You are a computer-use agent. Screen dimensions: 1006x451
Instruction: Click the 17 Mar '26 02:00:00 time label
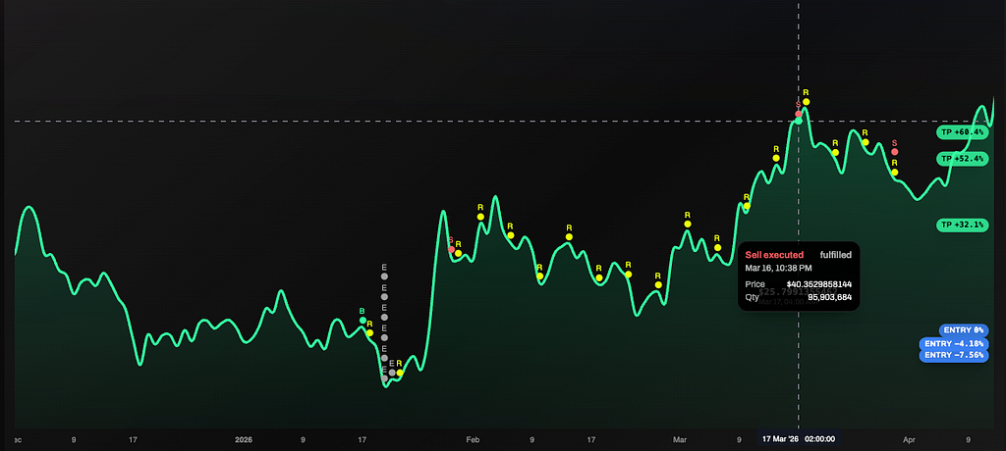(798, 439)
